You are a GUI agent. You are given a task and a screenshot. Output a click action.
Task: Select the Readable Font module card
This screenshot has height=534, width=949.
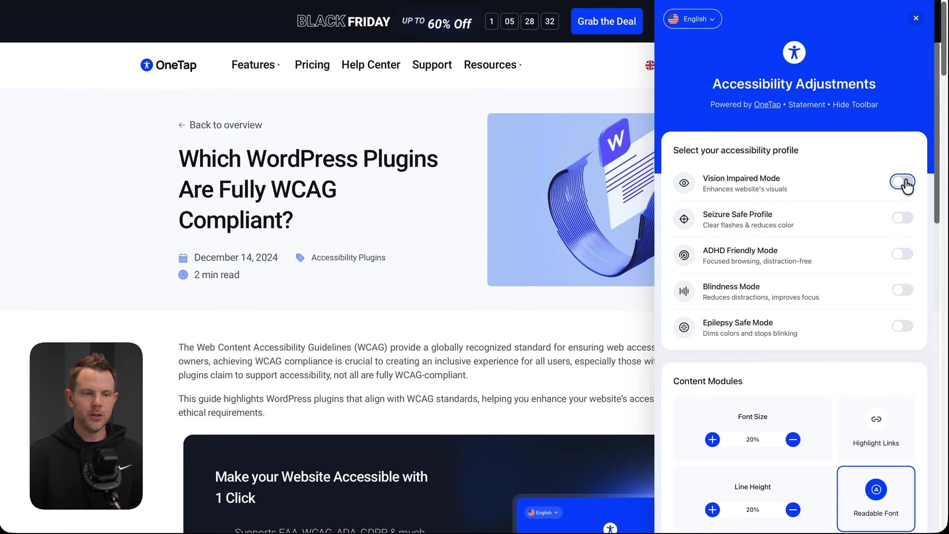click(876, 498)
